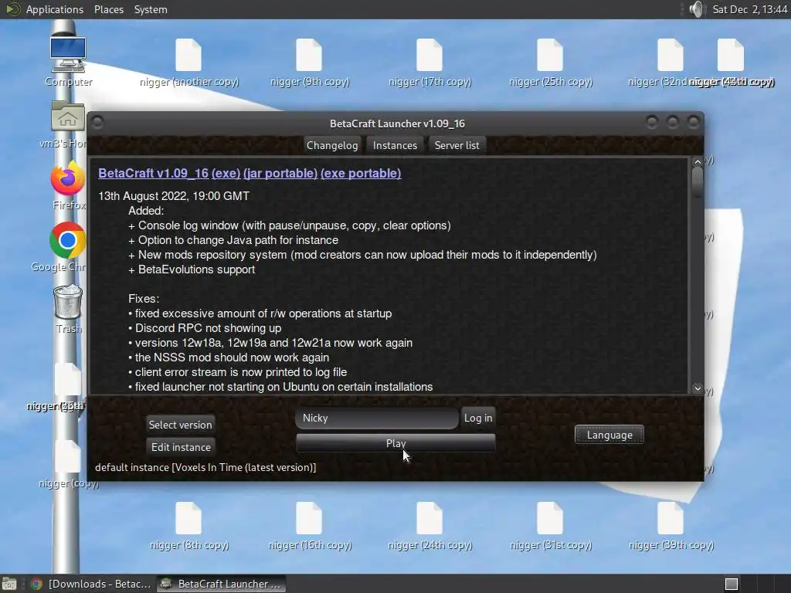
Task: Click the changelog scrollbar down arrow
Action: point(698,388)
